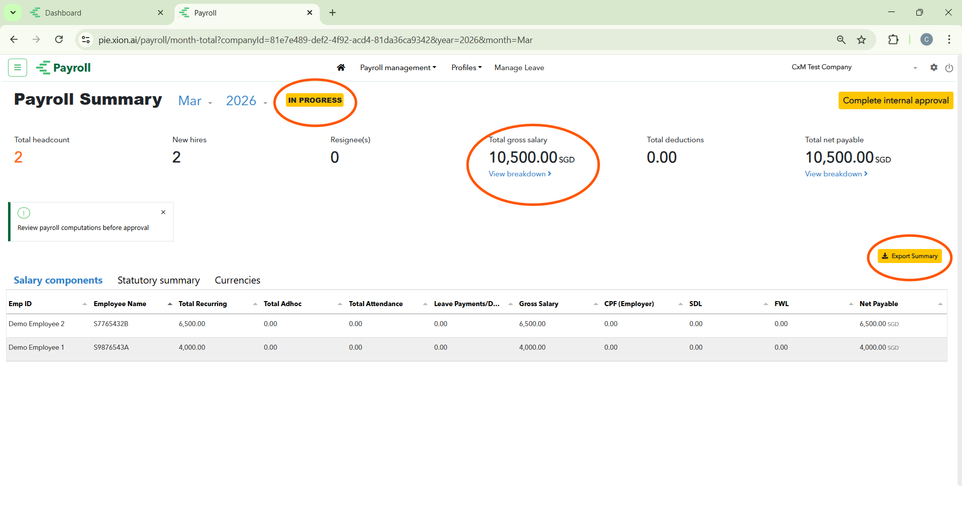Open browser extensions puzzle icon
962x507 pixels.
pyautogui.click(x=893, y=40)
